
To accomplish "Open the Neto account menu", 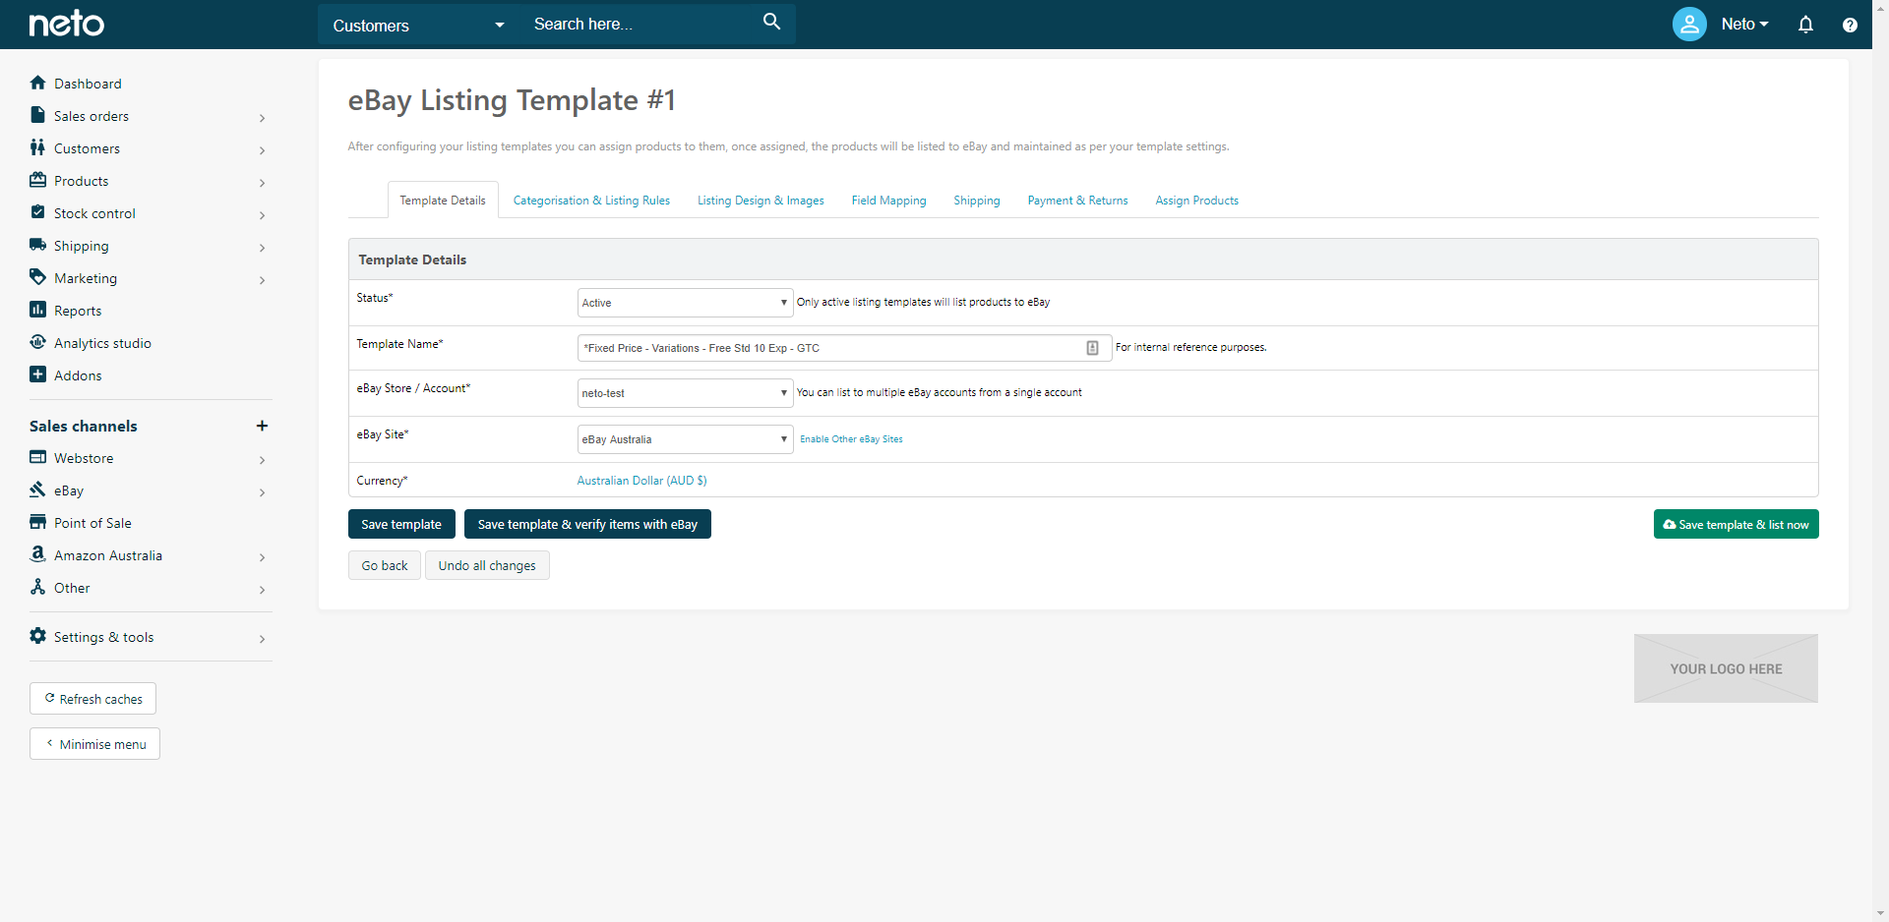I will 1744,25.
